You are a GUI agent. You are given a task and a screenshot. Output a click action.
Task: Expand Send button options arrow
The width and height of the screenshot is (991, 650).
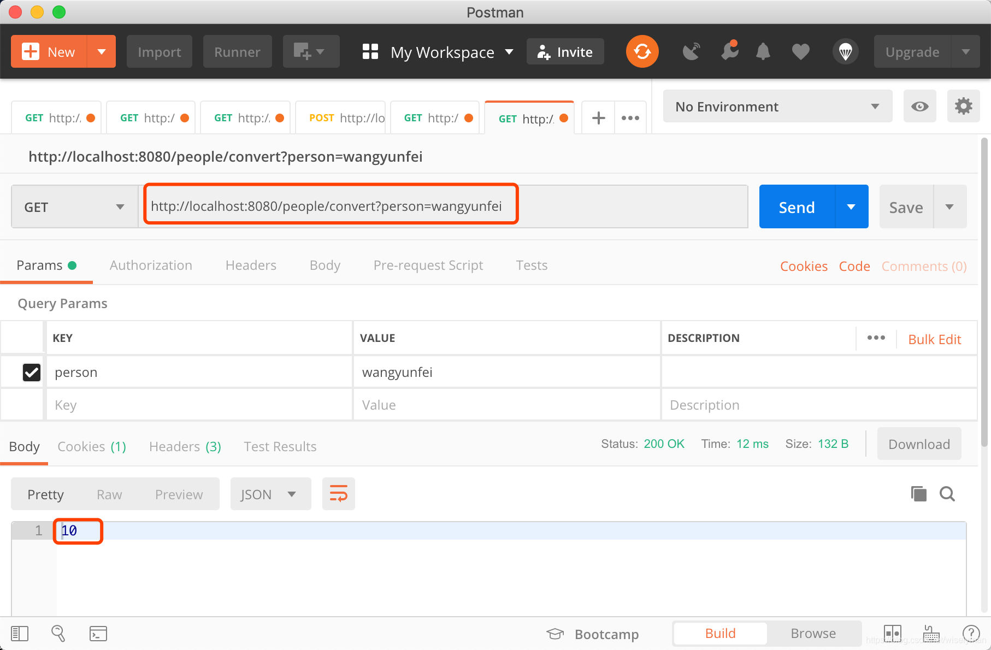[x=851, y=206]
